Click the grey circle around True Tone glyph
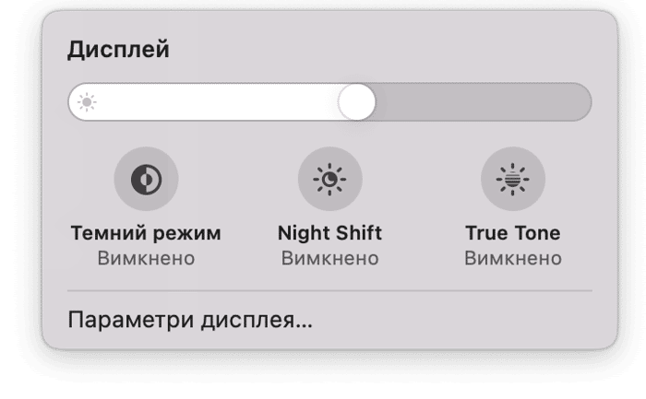Viewport: 646px width, 399px height. [513, 180]
